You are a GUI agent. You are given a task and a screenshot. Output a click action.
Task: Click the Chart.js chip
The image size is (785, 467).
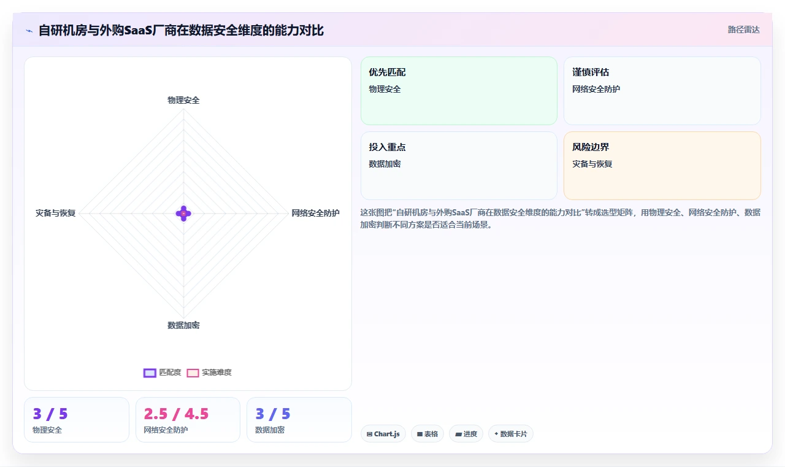click(383, 434)
